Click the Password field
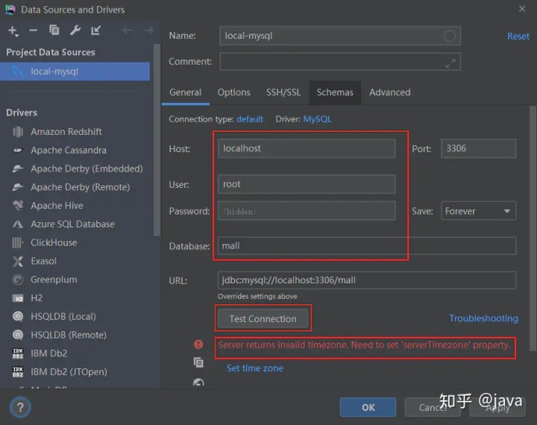537x425 pixels. tap(307, 210)
